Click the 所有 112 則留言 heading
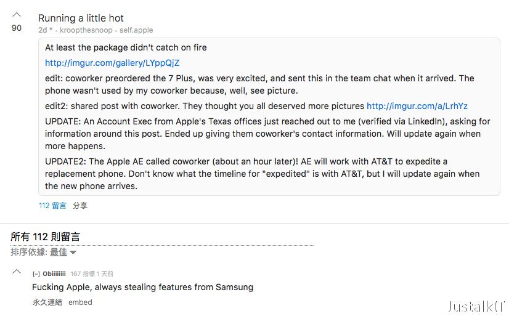This screenshot has height=316, width=509. tap(45, 237)
